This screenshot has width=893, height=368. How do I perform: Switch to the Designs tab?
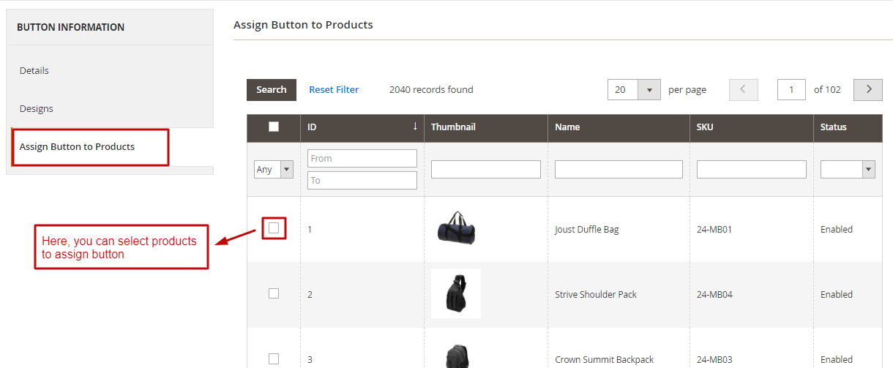[x=37, y=108]
